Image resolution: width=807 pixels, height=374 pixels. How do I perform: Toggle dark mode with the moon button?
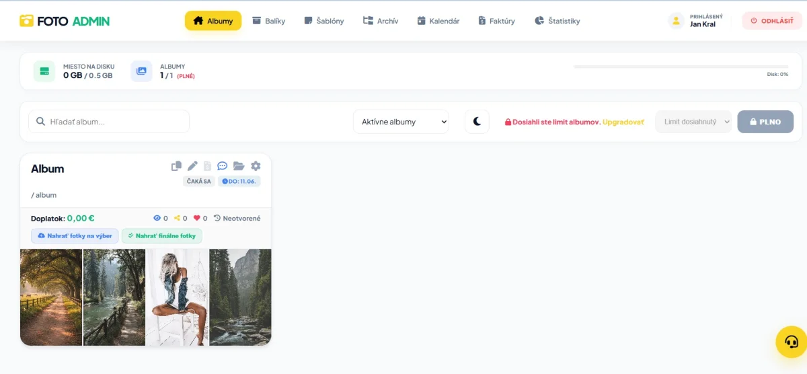477,122
